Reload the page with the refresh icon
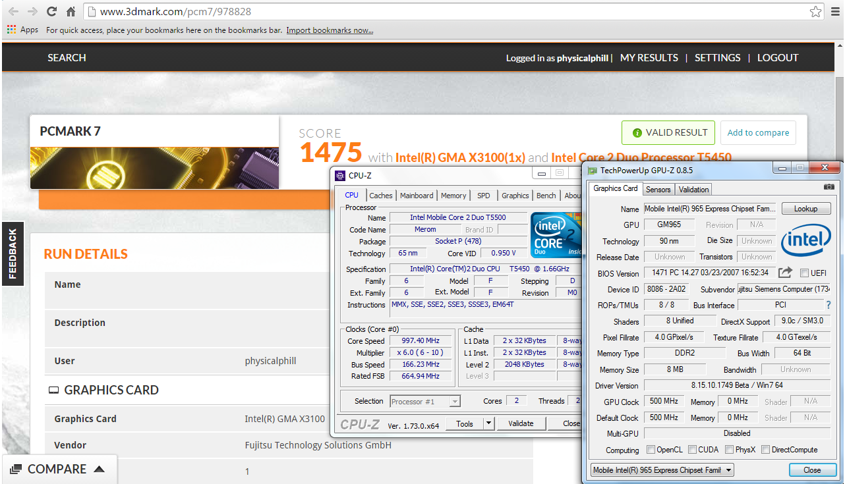Screen dimensions: 845x484 coord(51,11)
